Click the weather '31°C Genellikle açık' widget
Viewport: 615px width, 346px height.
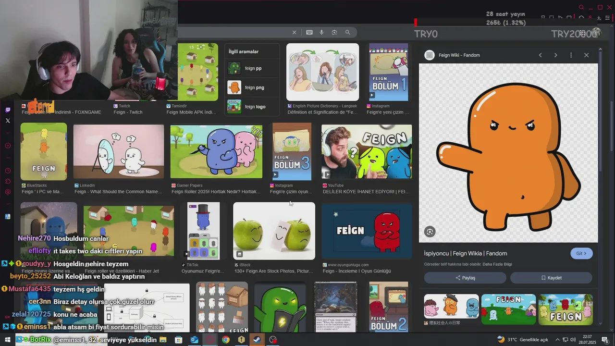coord(523,340)
